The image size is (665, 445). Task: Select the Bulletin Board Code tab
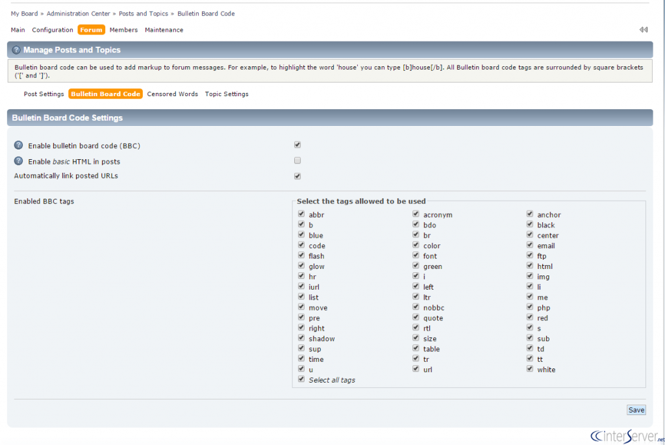pos(105,94)
